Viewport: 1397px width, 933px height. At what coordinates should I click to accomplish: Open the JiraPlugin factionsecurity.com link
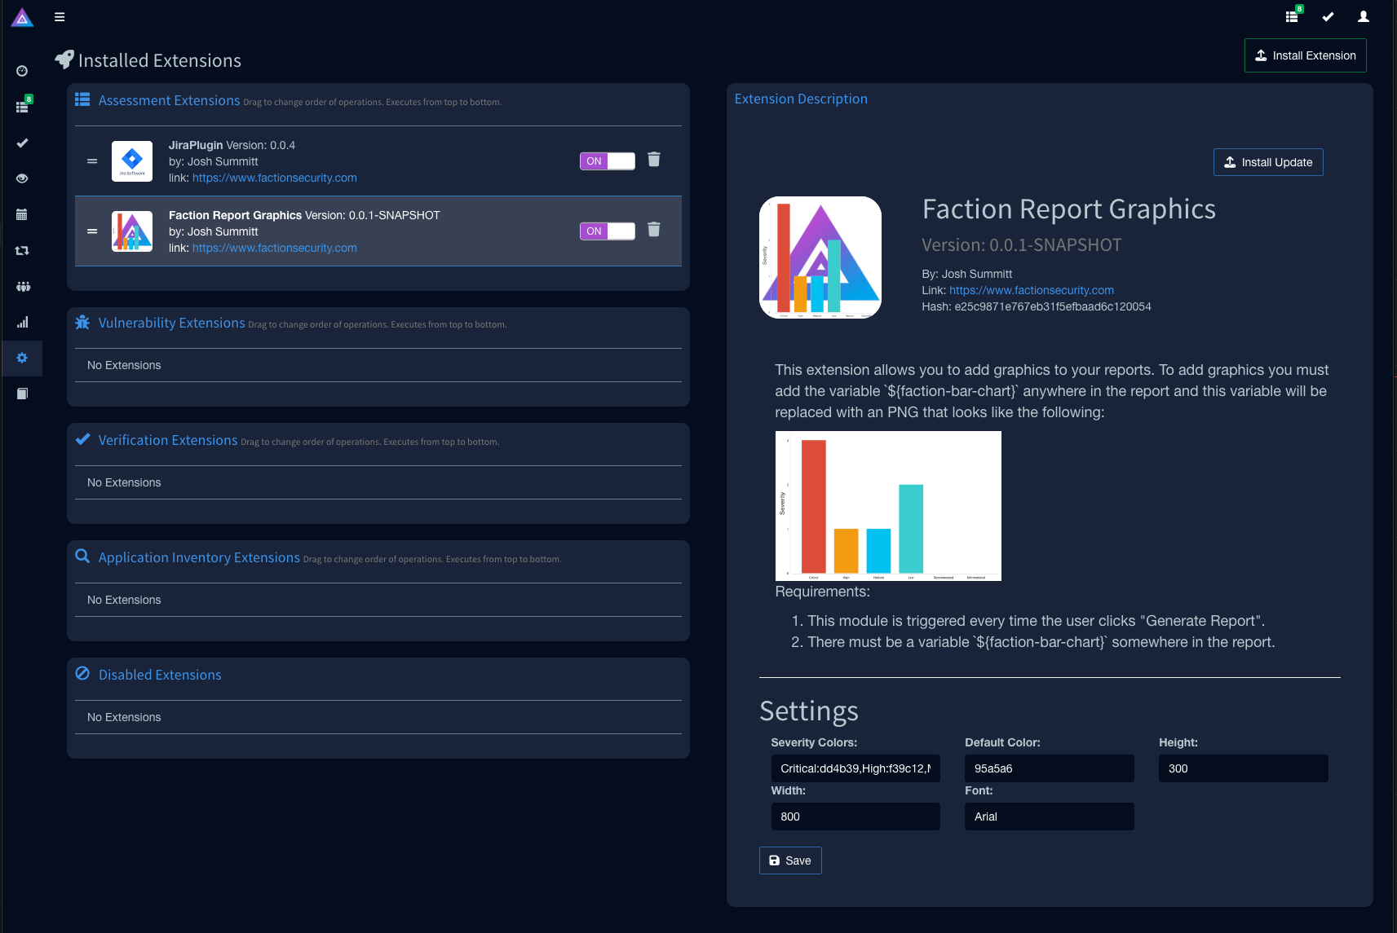(275, 178)
